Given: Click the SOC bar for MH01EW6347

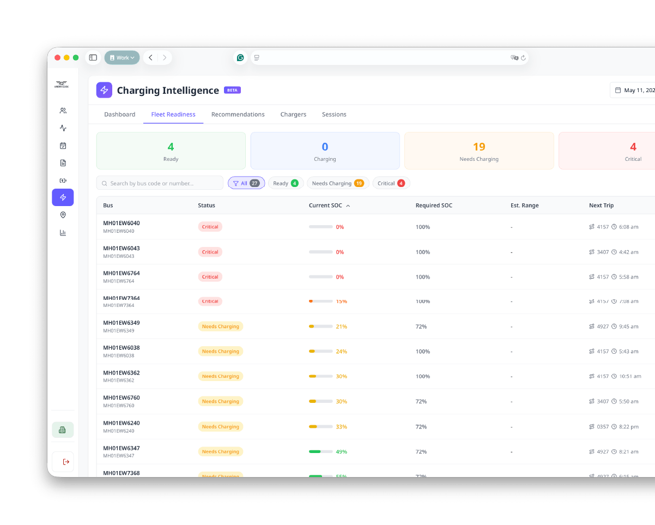Looking at the screenshot, I should point(320,451).
